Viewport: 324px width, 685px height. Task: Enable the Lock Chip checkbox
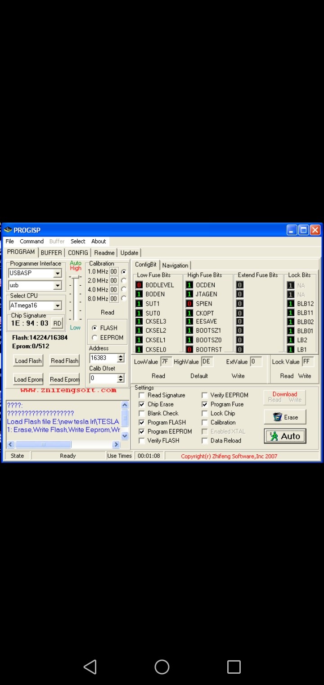tap(205, 413)
